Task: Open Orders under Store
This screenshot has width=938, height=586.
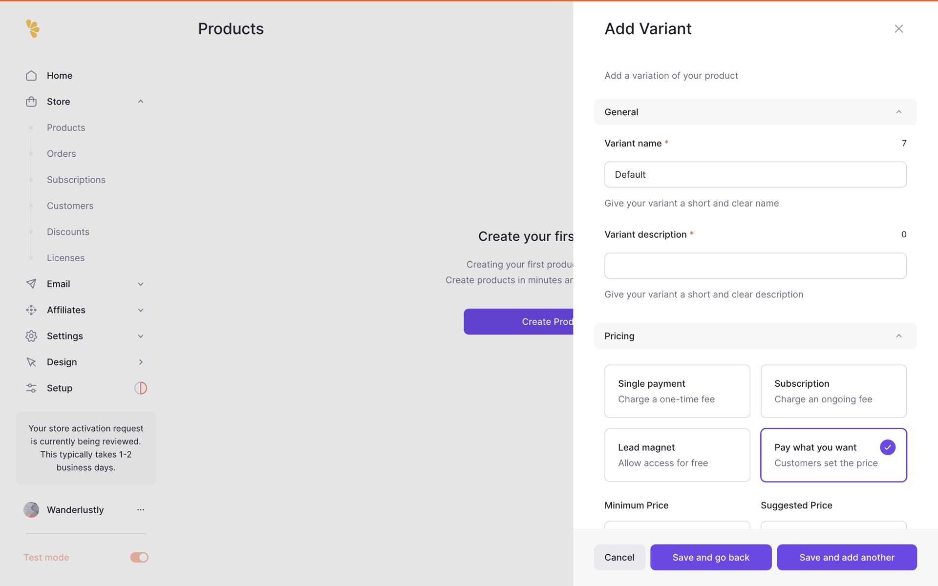Action: [x=62, y=154]
